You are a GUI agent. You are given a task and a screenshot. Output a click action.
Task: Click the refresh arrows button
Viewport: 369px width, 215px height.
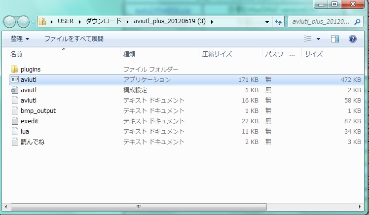click(278, 22)
